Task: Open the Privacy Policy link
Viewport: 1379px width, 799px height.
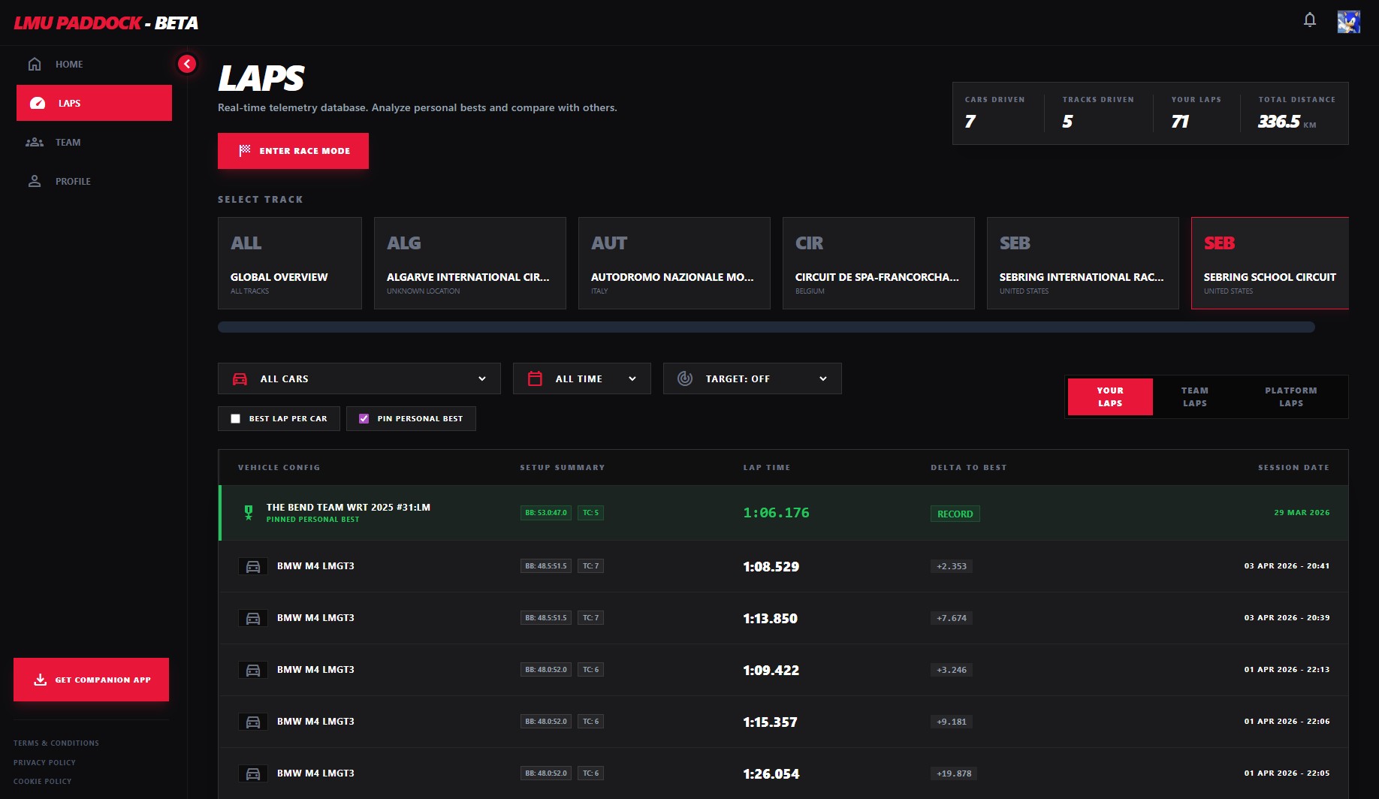Action: [44, 762]
